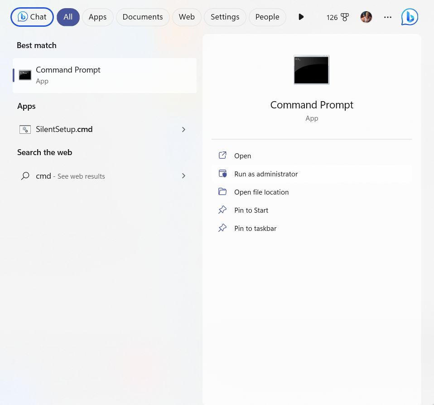
Task: Click the web search magnifier icon
Action: coord(25,176)
